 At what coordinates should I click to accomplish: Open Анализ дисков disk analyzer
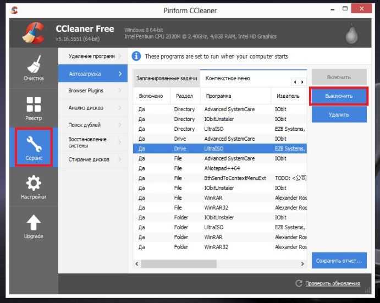click(x=93, y=108)
